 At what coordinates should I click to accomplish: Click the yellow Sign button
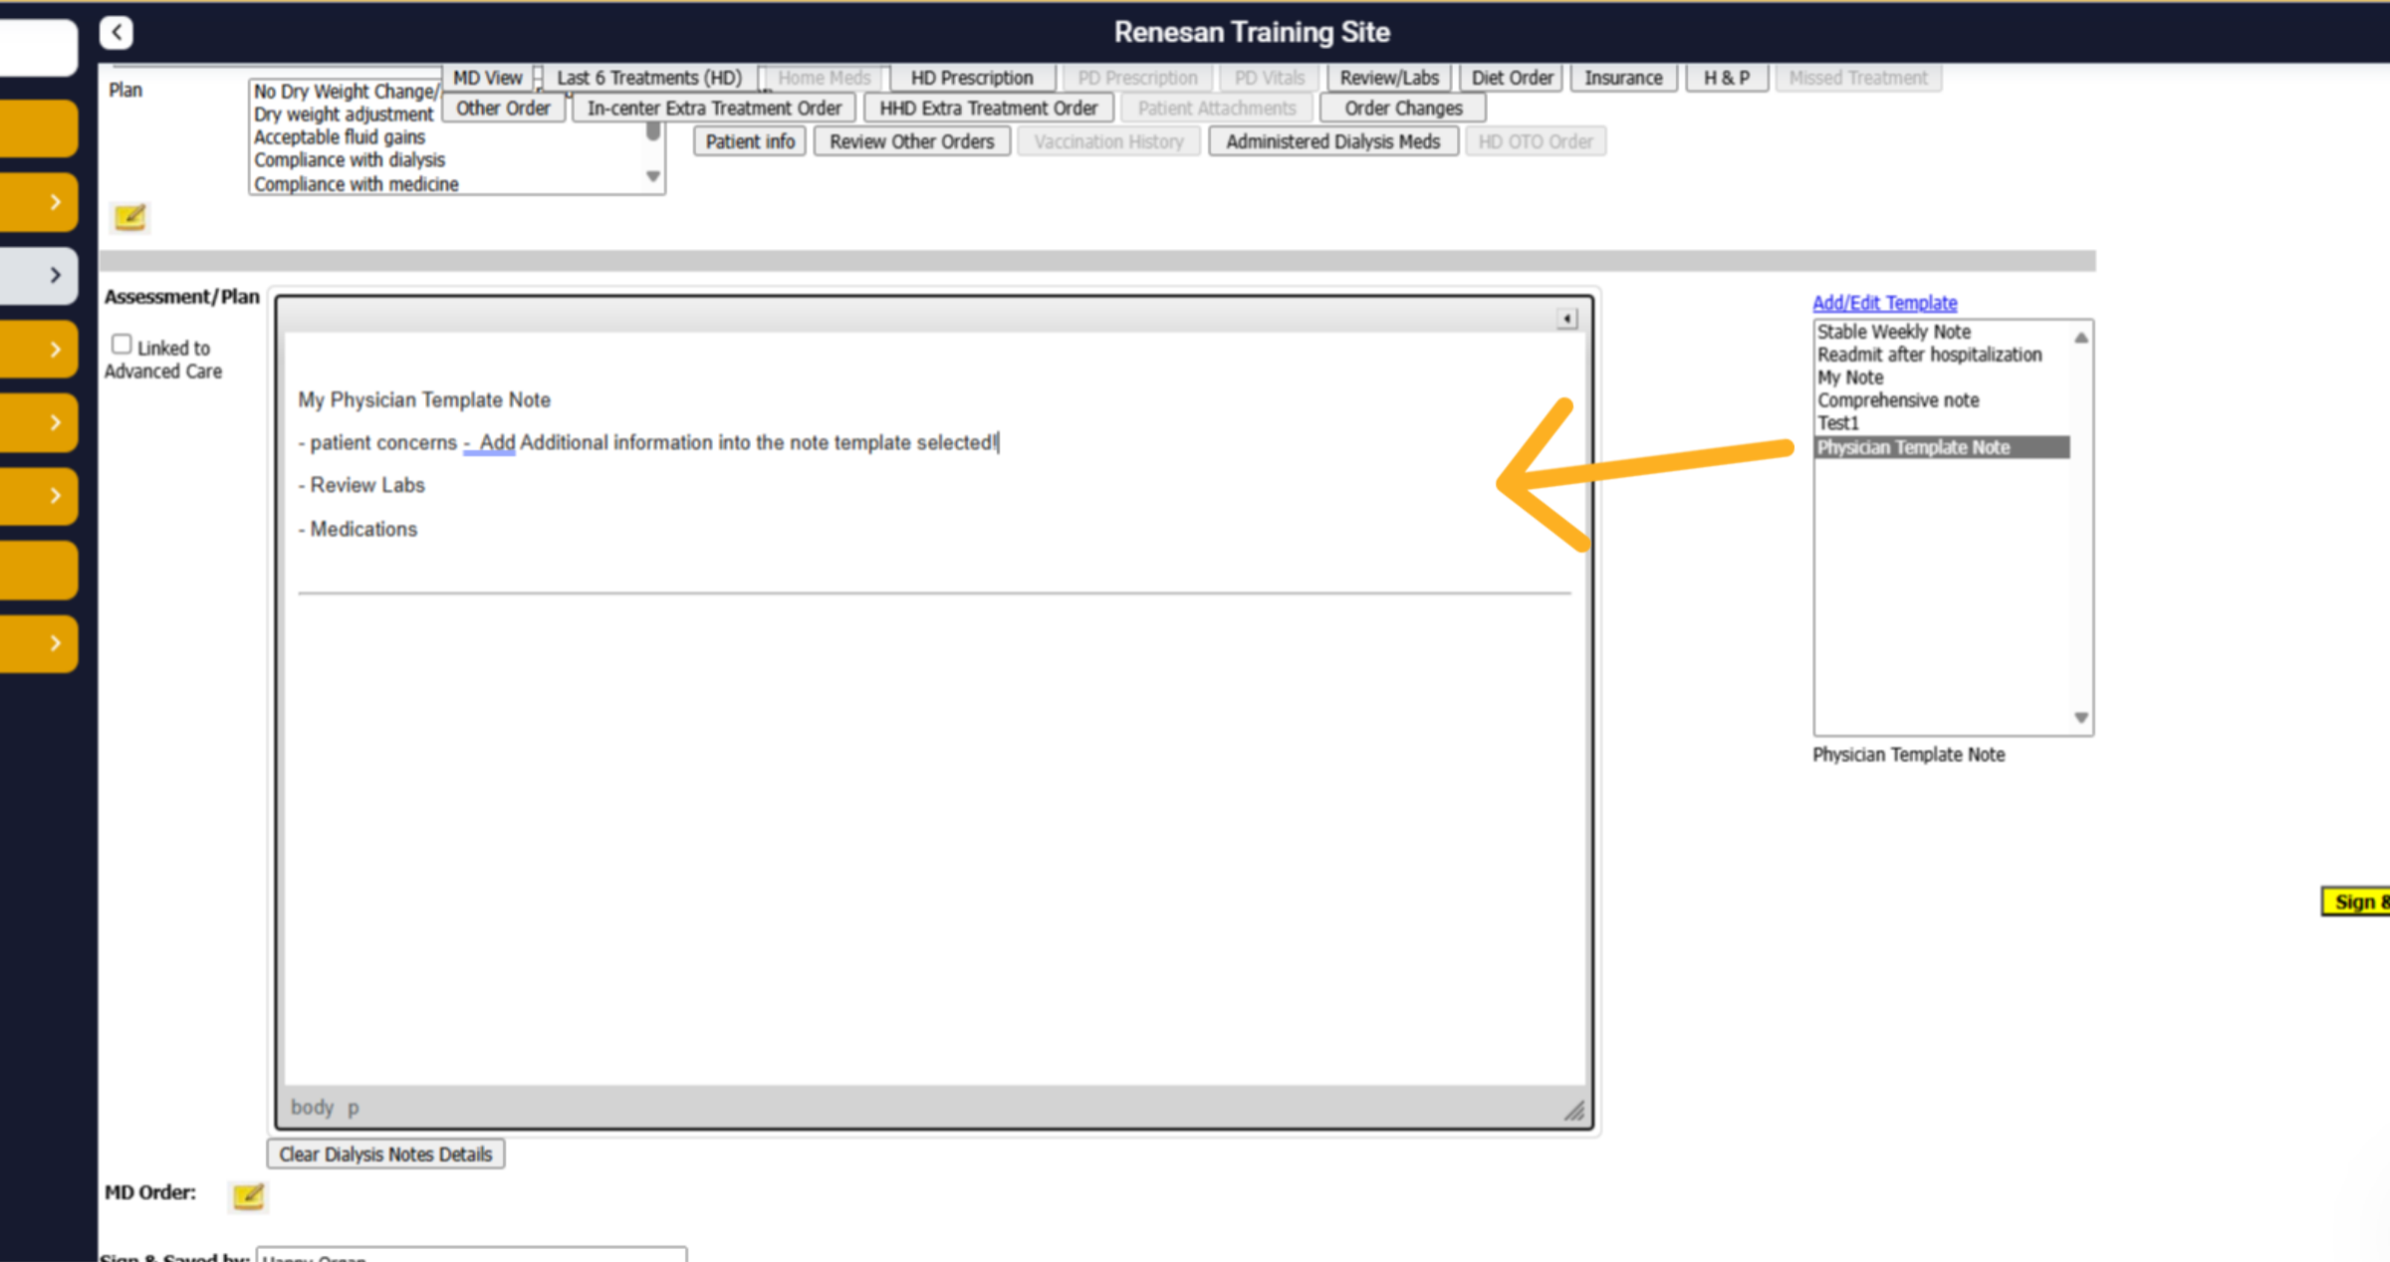(2356, 901)
